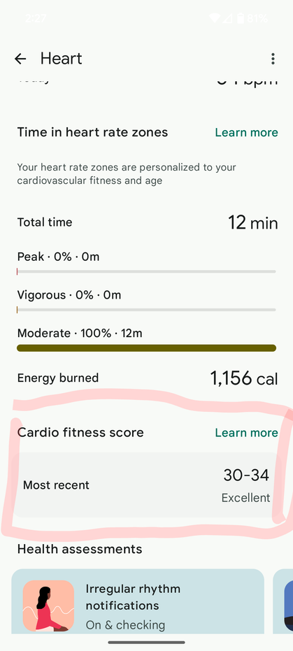Tap the 30-34 Excellent score value
The height and width of the screenshot is (651, 293).
point(246,485)
